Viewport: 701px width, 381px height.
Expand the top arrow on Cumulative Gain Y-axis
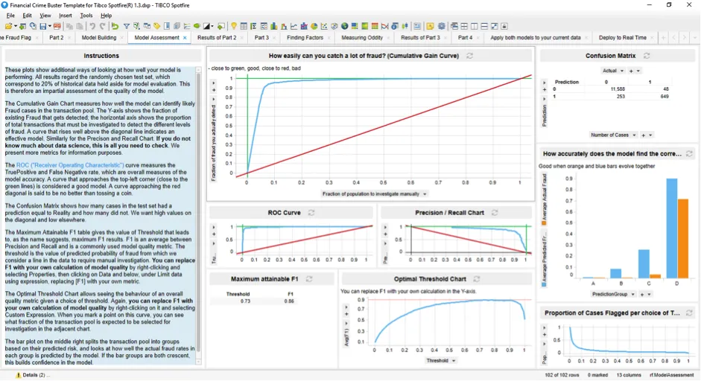tap(213, 83)
